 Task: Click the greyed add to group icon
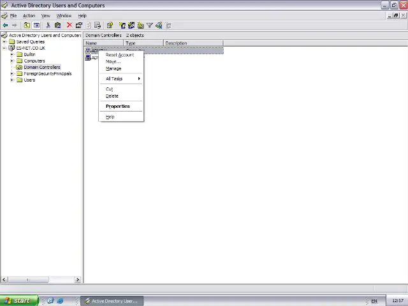pyautogui.click(x=168, y=25)
